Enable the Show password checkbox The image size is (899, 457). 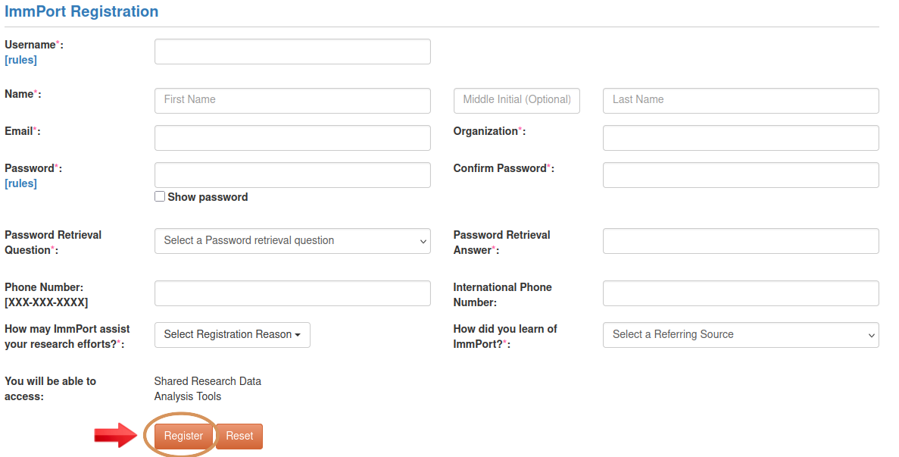160,197
